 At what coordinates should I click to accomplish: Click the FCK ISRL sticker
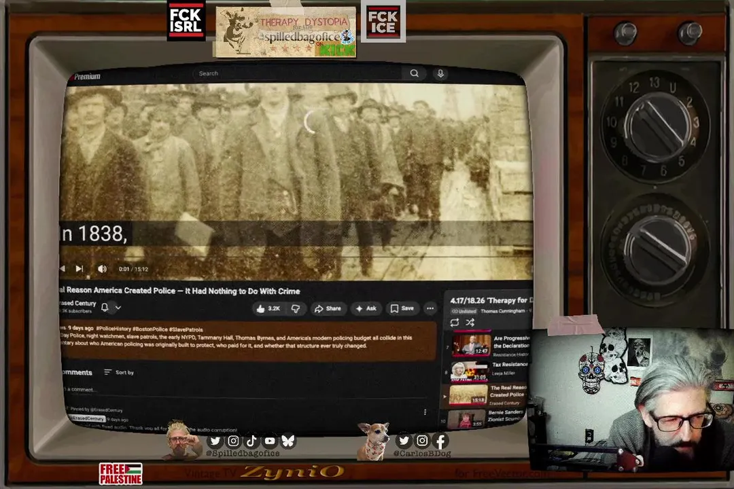[x=186, y=20]
